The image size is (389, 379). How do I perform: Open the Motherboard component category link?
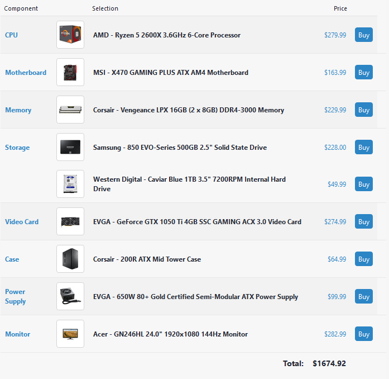point(26,72)
